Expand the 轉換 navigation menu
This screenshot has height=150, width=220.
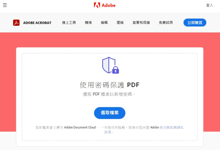(88, 23)
